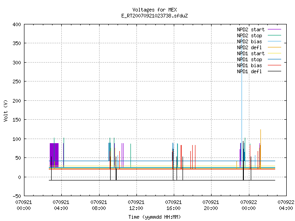Click the orange line sample beside NPD2 defl

(x=275, y=47)
